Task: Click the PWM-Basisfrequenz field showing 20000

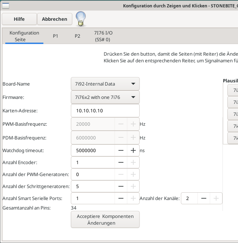Action: click(x=93, y=124)
